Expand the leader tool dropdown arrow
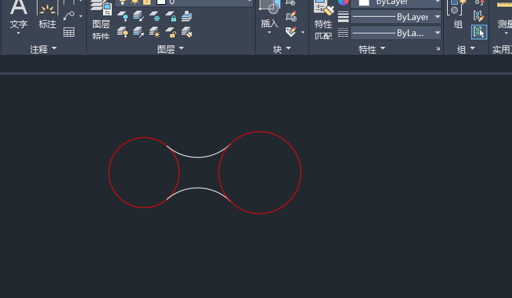 pyautogui.click(x=81, y=16)
